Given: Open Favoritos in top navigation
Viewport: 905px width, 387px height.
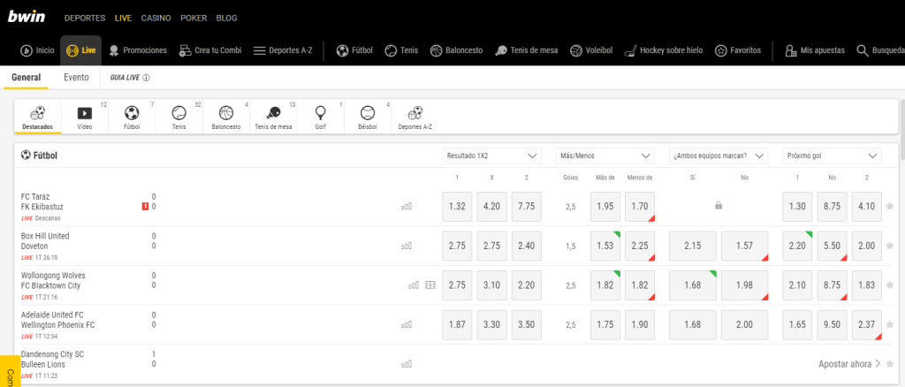Looking at the screenshot, I should click(738, 50).
